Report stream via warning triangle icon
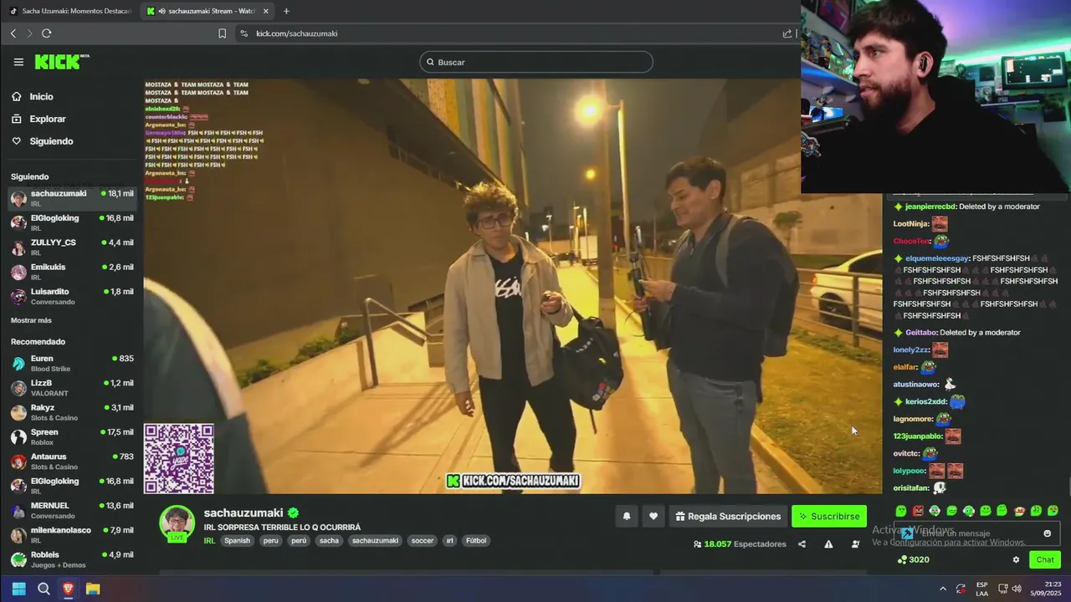 pyautogui.click(x=828, y=544)
